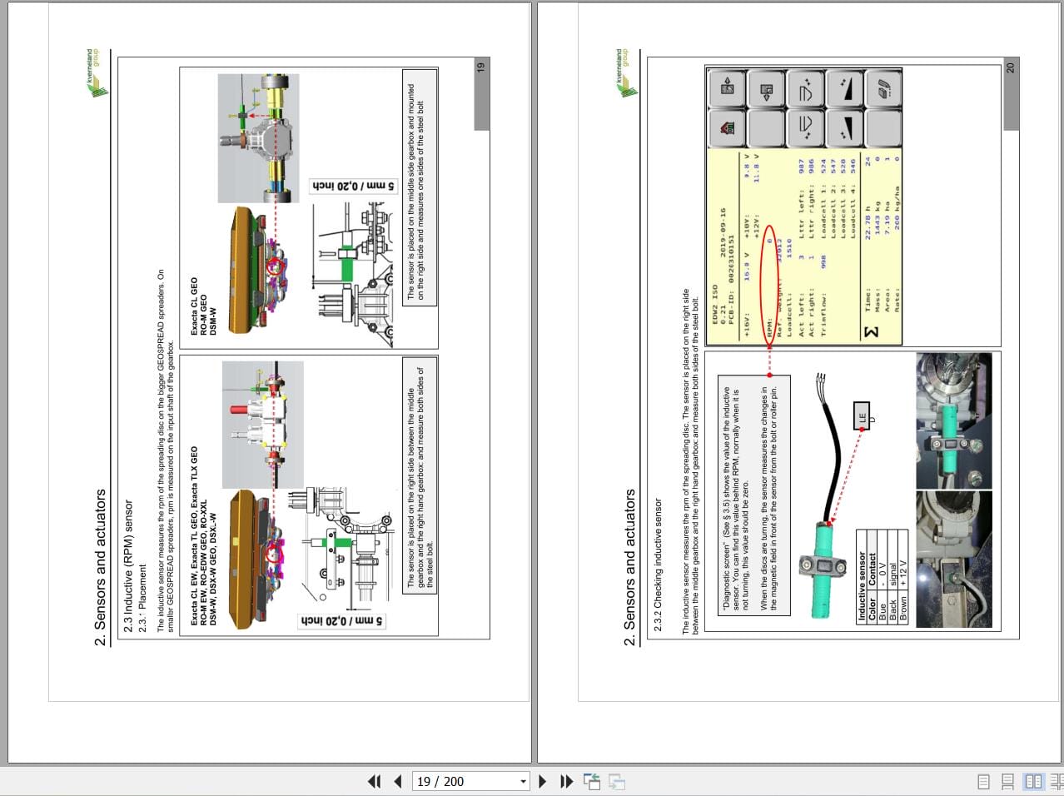Click the green inductive sensor illustration

[x=820, y=570]
